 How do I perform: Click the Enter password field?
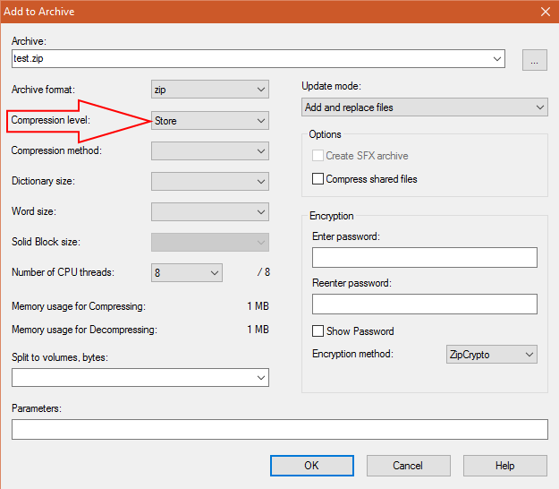pos(425,257)
